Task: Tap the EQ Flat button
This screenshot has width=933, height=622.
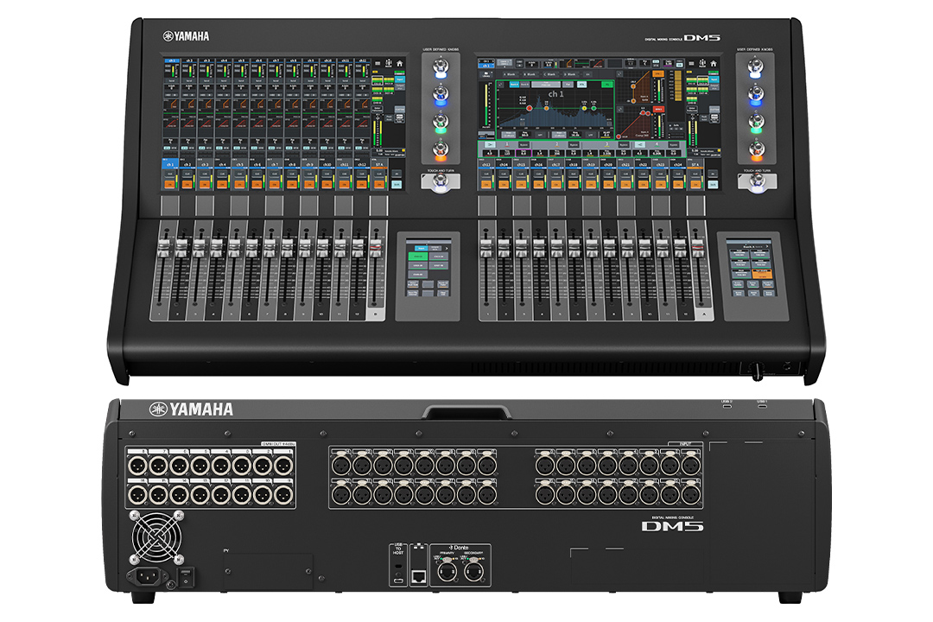Action: click(568, 85)
